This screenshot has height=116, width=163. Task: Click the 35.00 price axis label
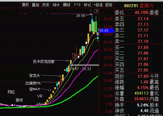pos(108,19)
